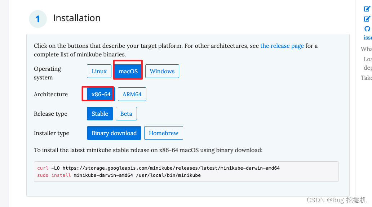Screen dimensions: 372x207
Task: Select the Windows operating system button
Action: coord(162,71)
